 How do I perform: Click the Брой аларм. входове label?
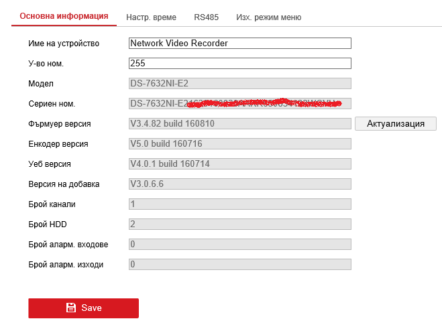click(x=68, y=245)
